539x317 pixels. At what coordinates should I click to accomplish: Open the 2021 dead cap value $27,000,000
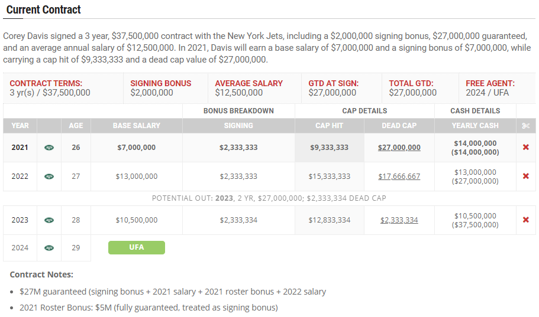399,148
